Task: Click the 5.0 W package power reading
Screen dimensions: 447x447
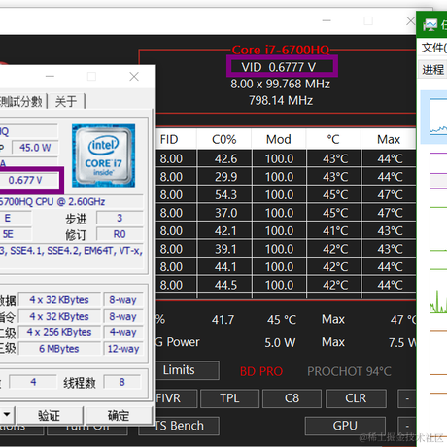Action: [280, 343]
